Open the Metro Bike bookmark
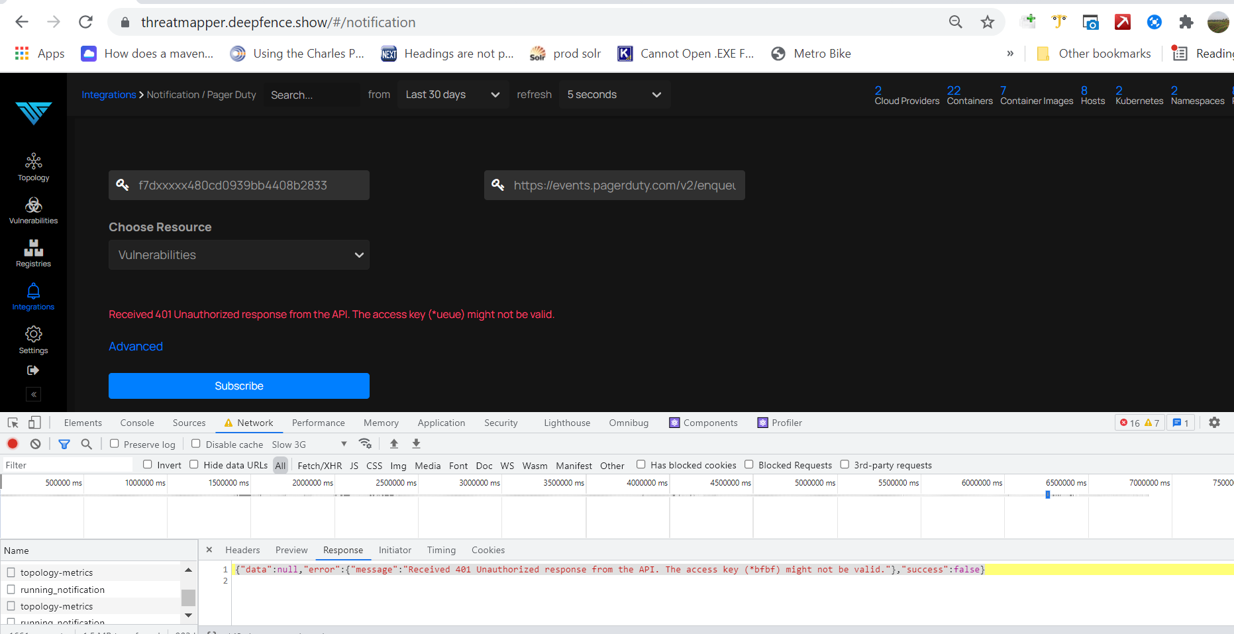This screenshot has width=1234, height=634. point(811,54)
